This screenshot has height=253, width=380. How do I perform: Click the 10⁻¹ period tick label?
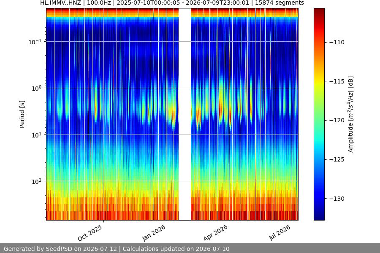[x=35, y=42]
